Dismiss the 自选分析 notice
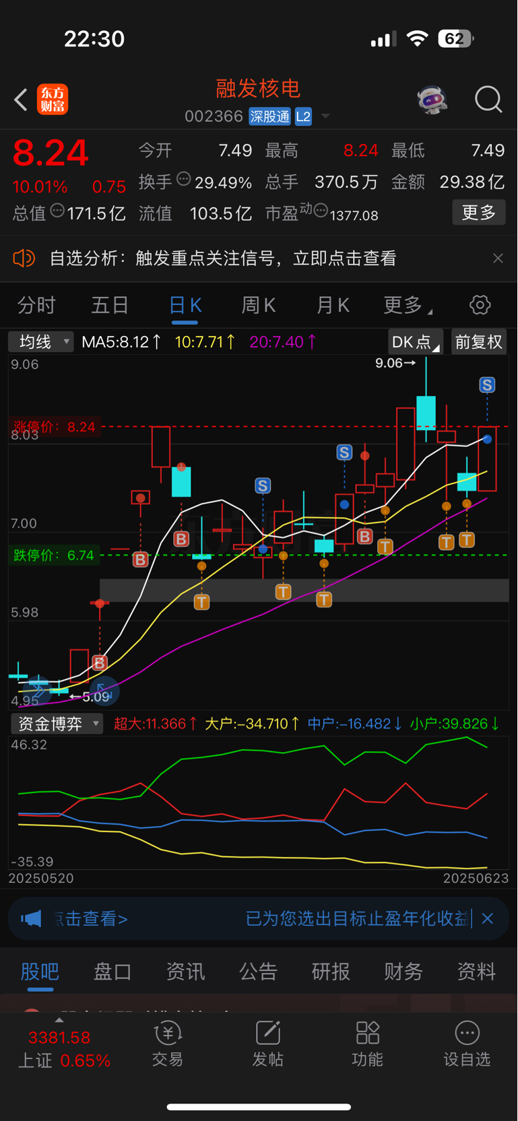Image resolution: width=518 pixels, height=1121 pixels. coord(498,259)
